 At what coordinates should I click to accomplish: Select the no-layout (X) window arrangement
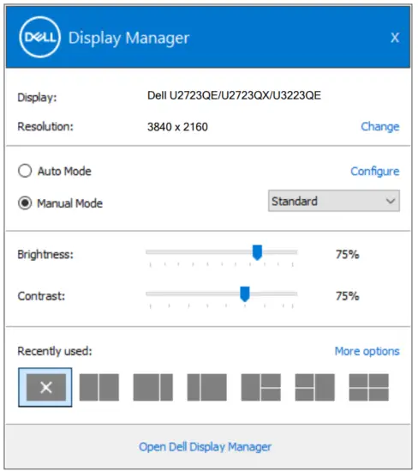click(45, 387)
